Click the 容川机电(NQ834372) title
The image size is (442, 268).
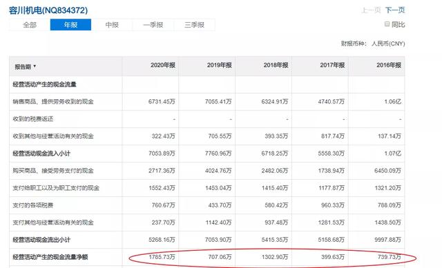[x=48, y=10]
